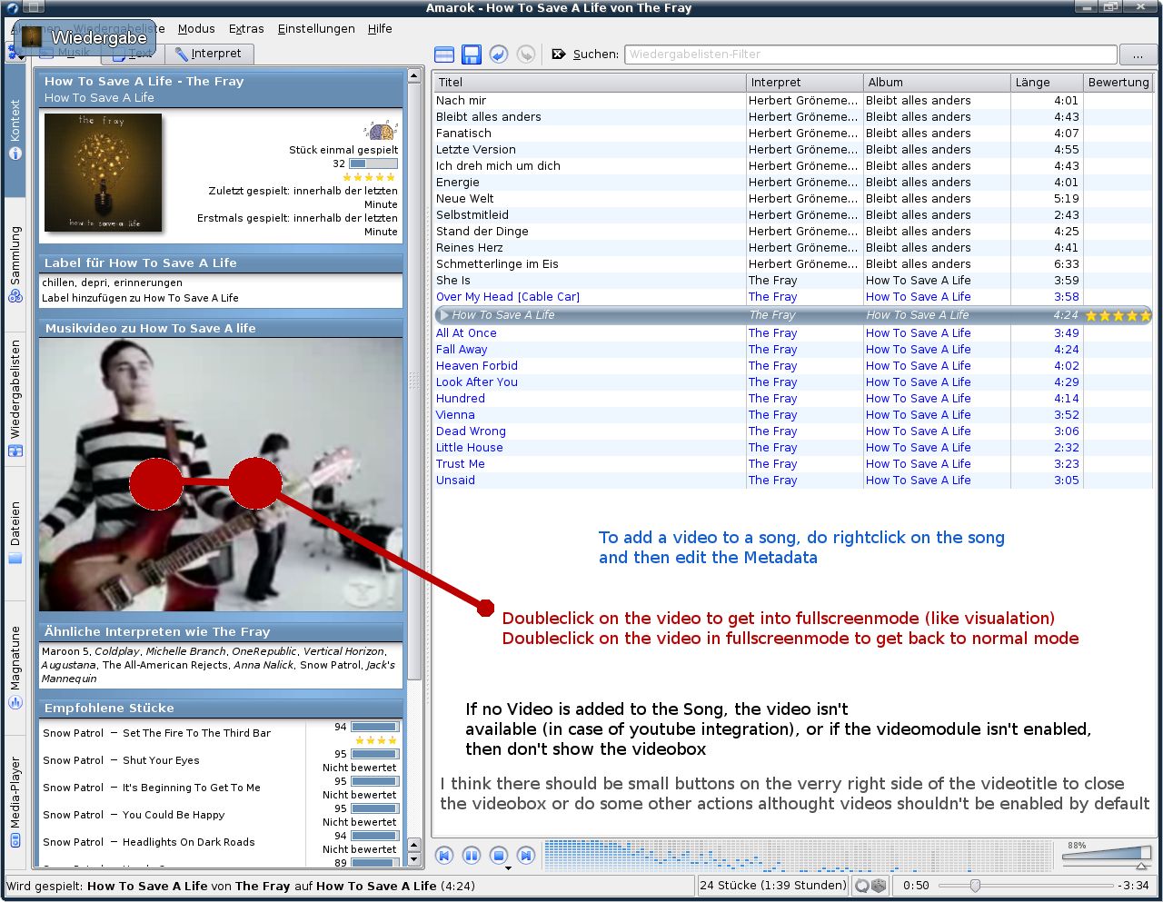Image resolution: width=1163 pixels, height=902 pixels.
Task: Open the Wiedergabelisten sidebar tab
Action: point(15,398)
